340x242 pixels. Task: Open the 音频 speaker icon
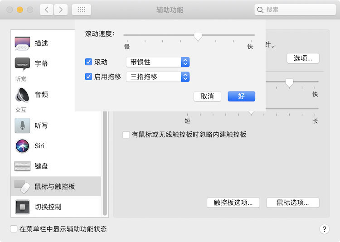[22, 95]
